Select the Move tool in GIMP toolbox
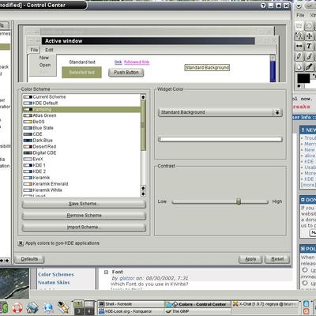 pyautogui.click(x=310, y=36)
